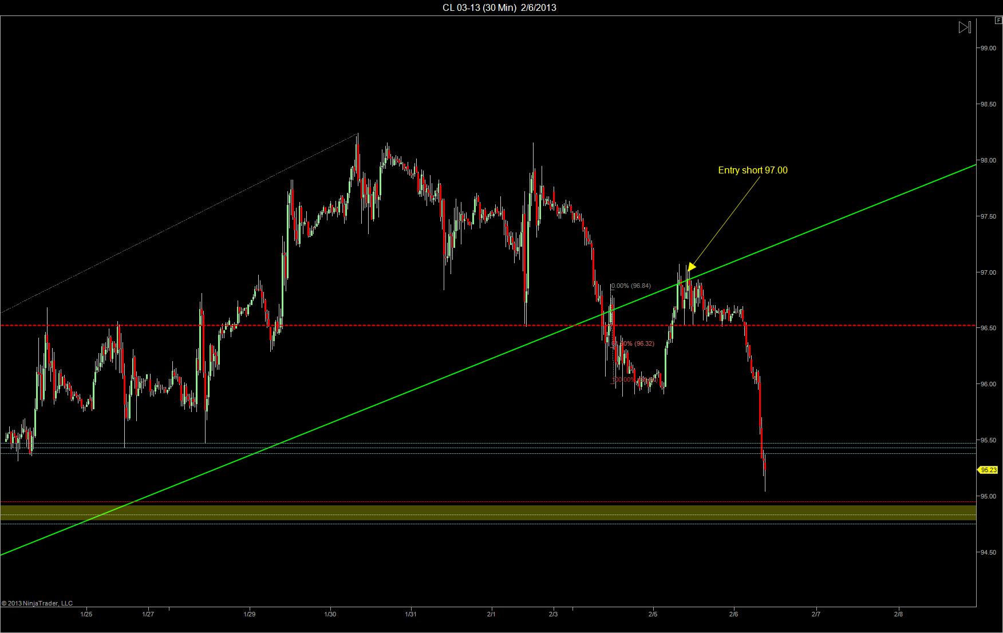
Task: Click the yellow 95.23 current price marker
Action: coord(988,470)
